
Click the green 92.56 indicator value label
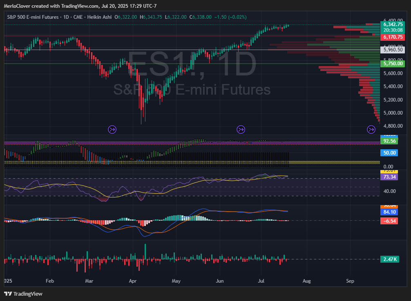coord(389,141)
